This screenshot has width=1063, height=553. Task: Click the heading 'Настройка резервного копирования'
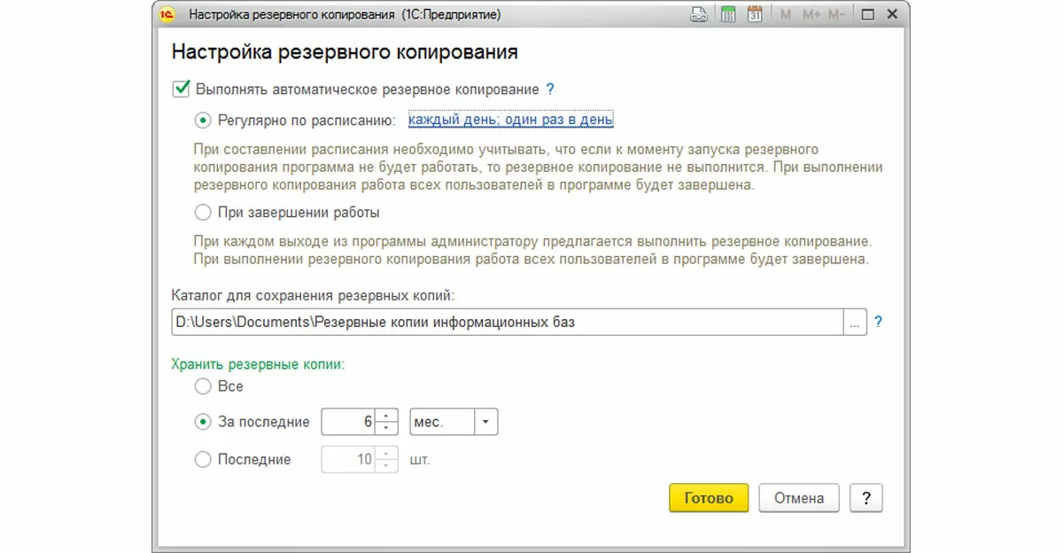(x=345, y=52)
